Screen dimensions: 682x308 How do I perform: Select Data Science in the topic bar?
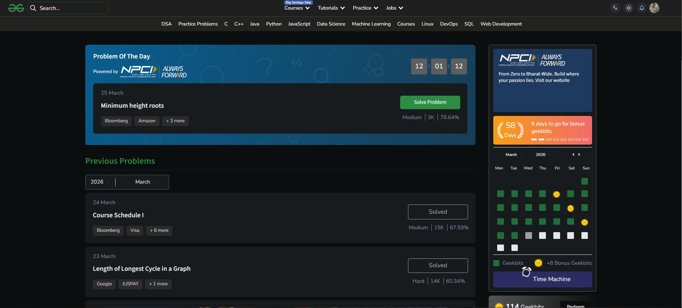(331, 24)
